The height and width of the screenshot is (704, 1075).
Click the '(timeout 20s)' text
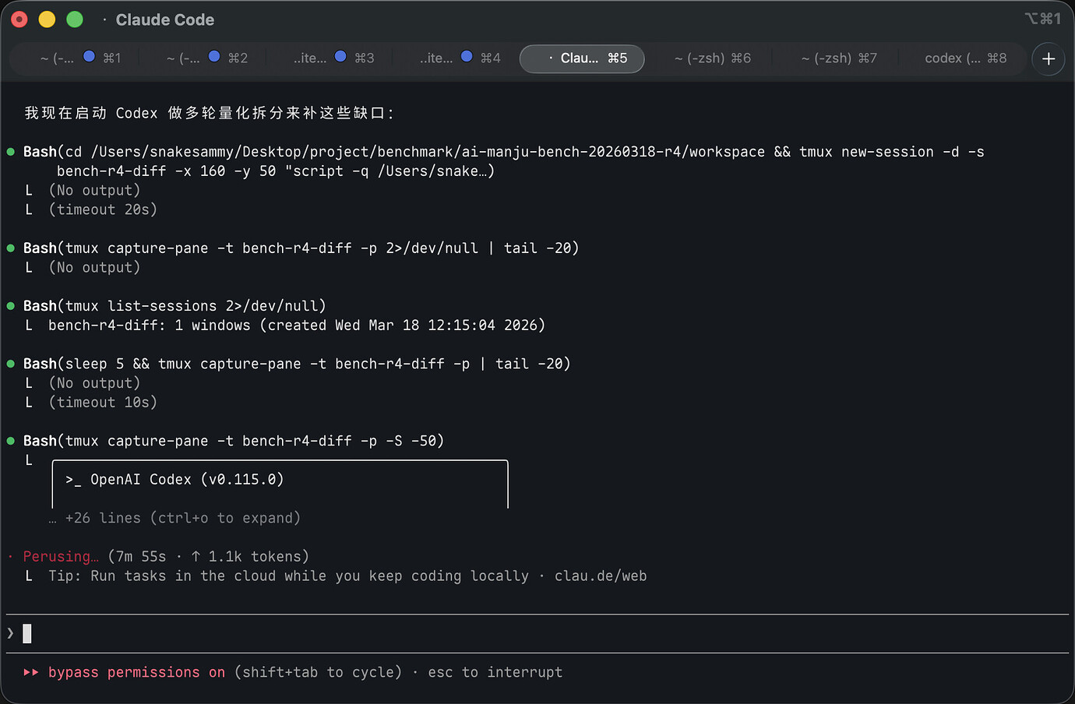[x=103, y=209]
